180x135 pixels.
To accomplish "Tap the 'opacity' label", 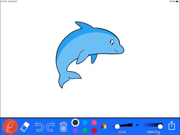I will click(x=154, y=132).
